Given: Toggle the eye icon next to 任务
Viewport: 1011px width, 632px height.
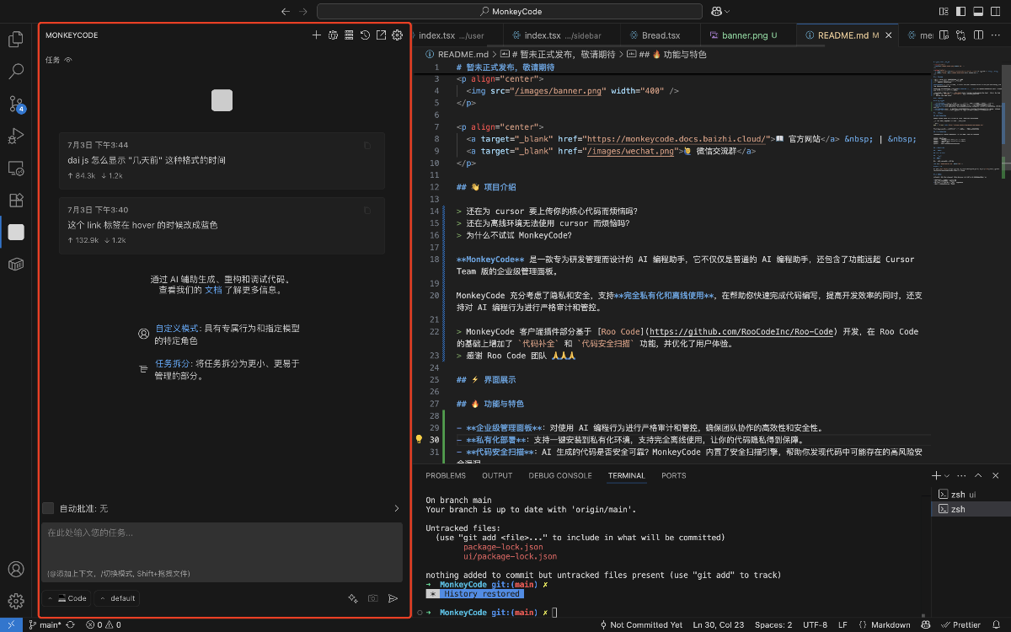Looking at the screenshot, I should coord(67,59).
